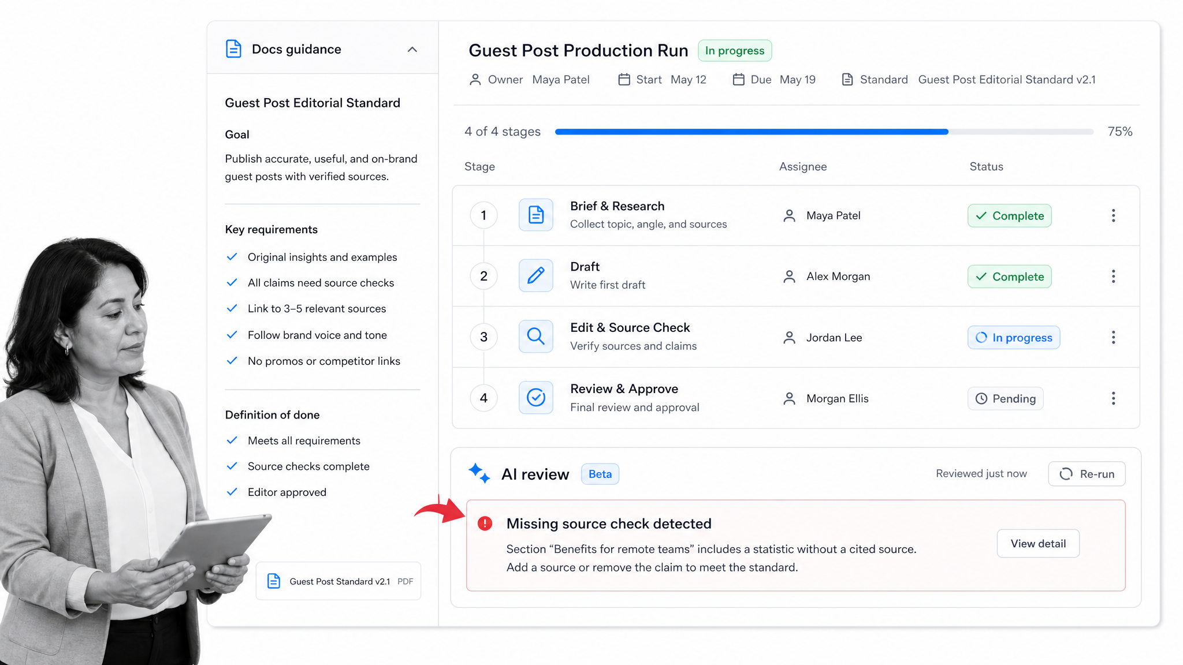Screen dimensions: 1183x665
Task: Select the Brief & Research stage title
Action: pyautogui.click(x=617, y=206)
